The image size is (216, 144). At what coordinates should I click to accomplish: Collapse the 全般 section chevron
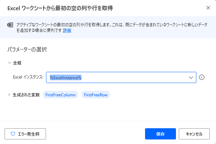click(9, 63)
